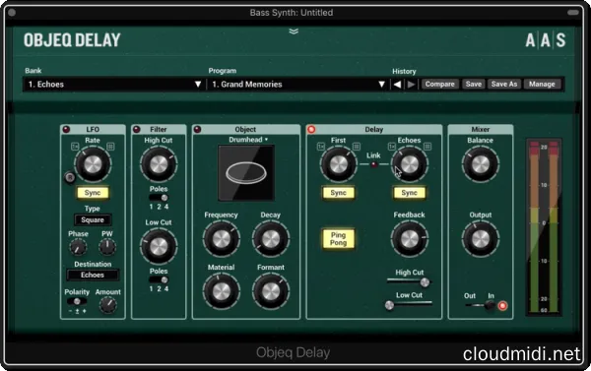Toggle the Mixer In bypass LED

502,305
